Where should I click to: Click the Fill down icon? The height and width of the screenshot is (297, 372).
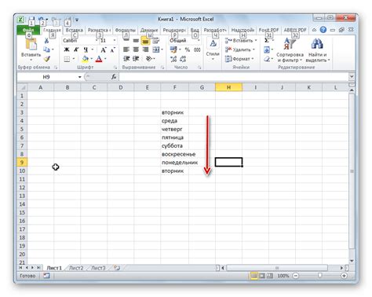pyautogui.click(x=267, y=49)
